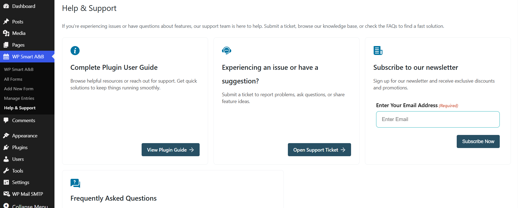The width and height of the screenshot is (518, 208).
Task: Click the Plugins plug icon
Action: click(6, 147)
